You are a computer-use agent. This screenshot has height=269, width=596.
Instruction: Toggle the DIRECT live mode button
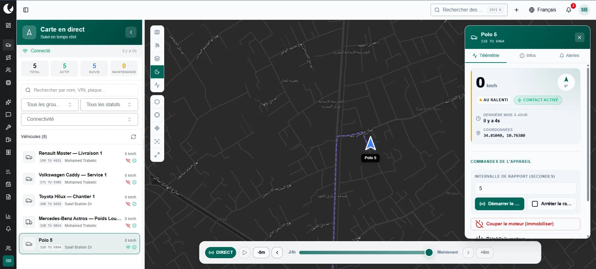(x=221, y=253)
